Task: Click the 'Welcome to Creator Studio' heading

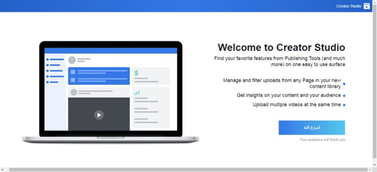Action: 281,47
